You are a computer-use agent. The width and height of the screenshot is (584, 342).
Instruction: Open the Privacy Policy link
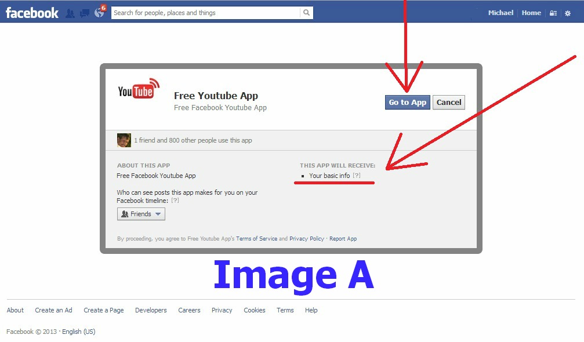point(307,239)
